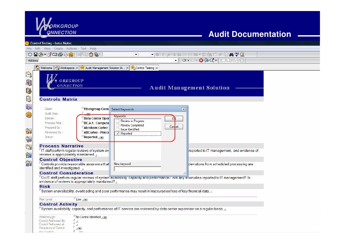Open the Risk Level dropdown arrow
345x244 pixels.
[86, 200]
